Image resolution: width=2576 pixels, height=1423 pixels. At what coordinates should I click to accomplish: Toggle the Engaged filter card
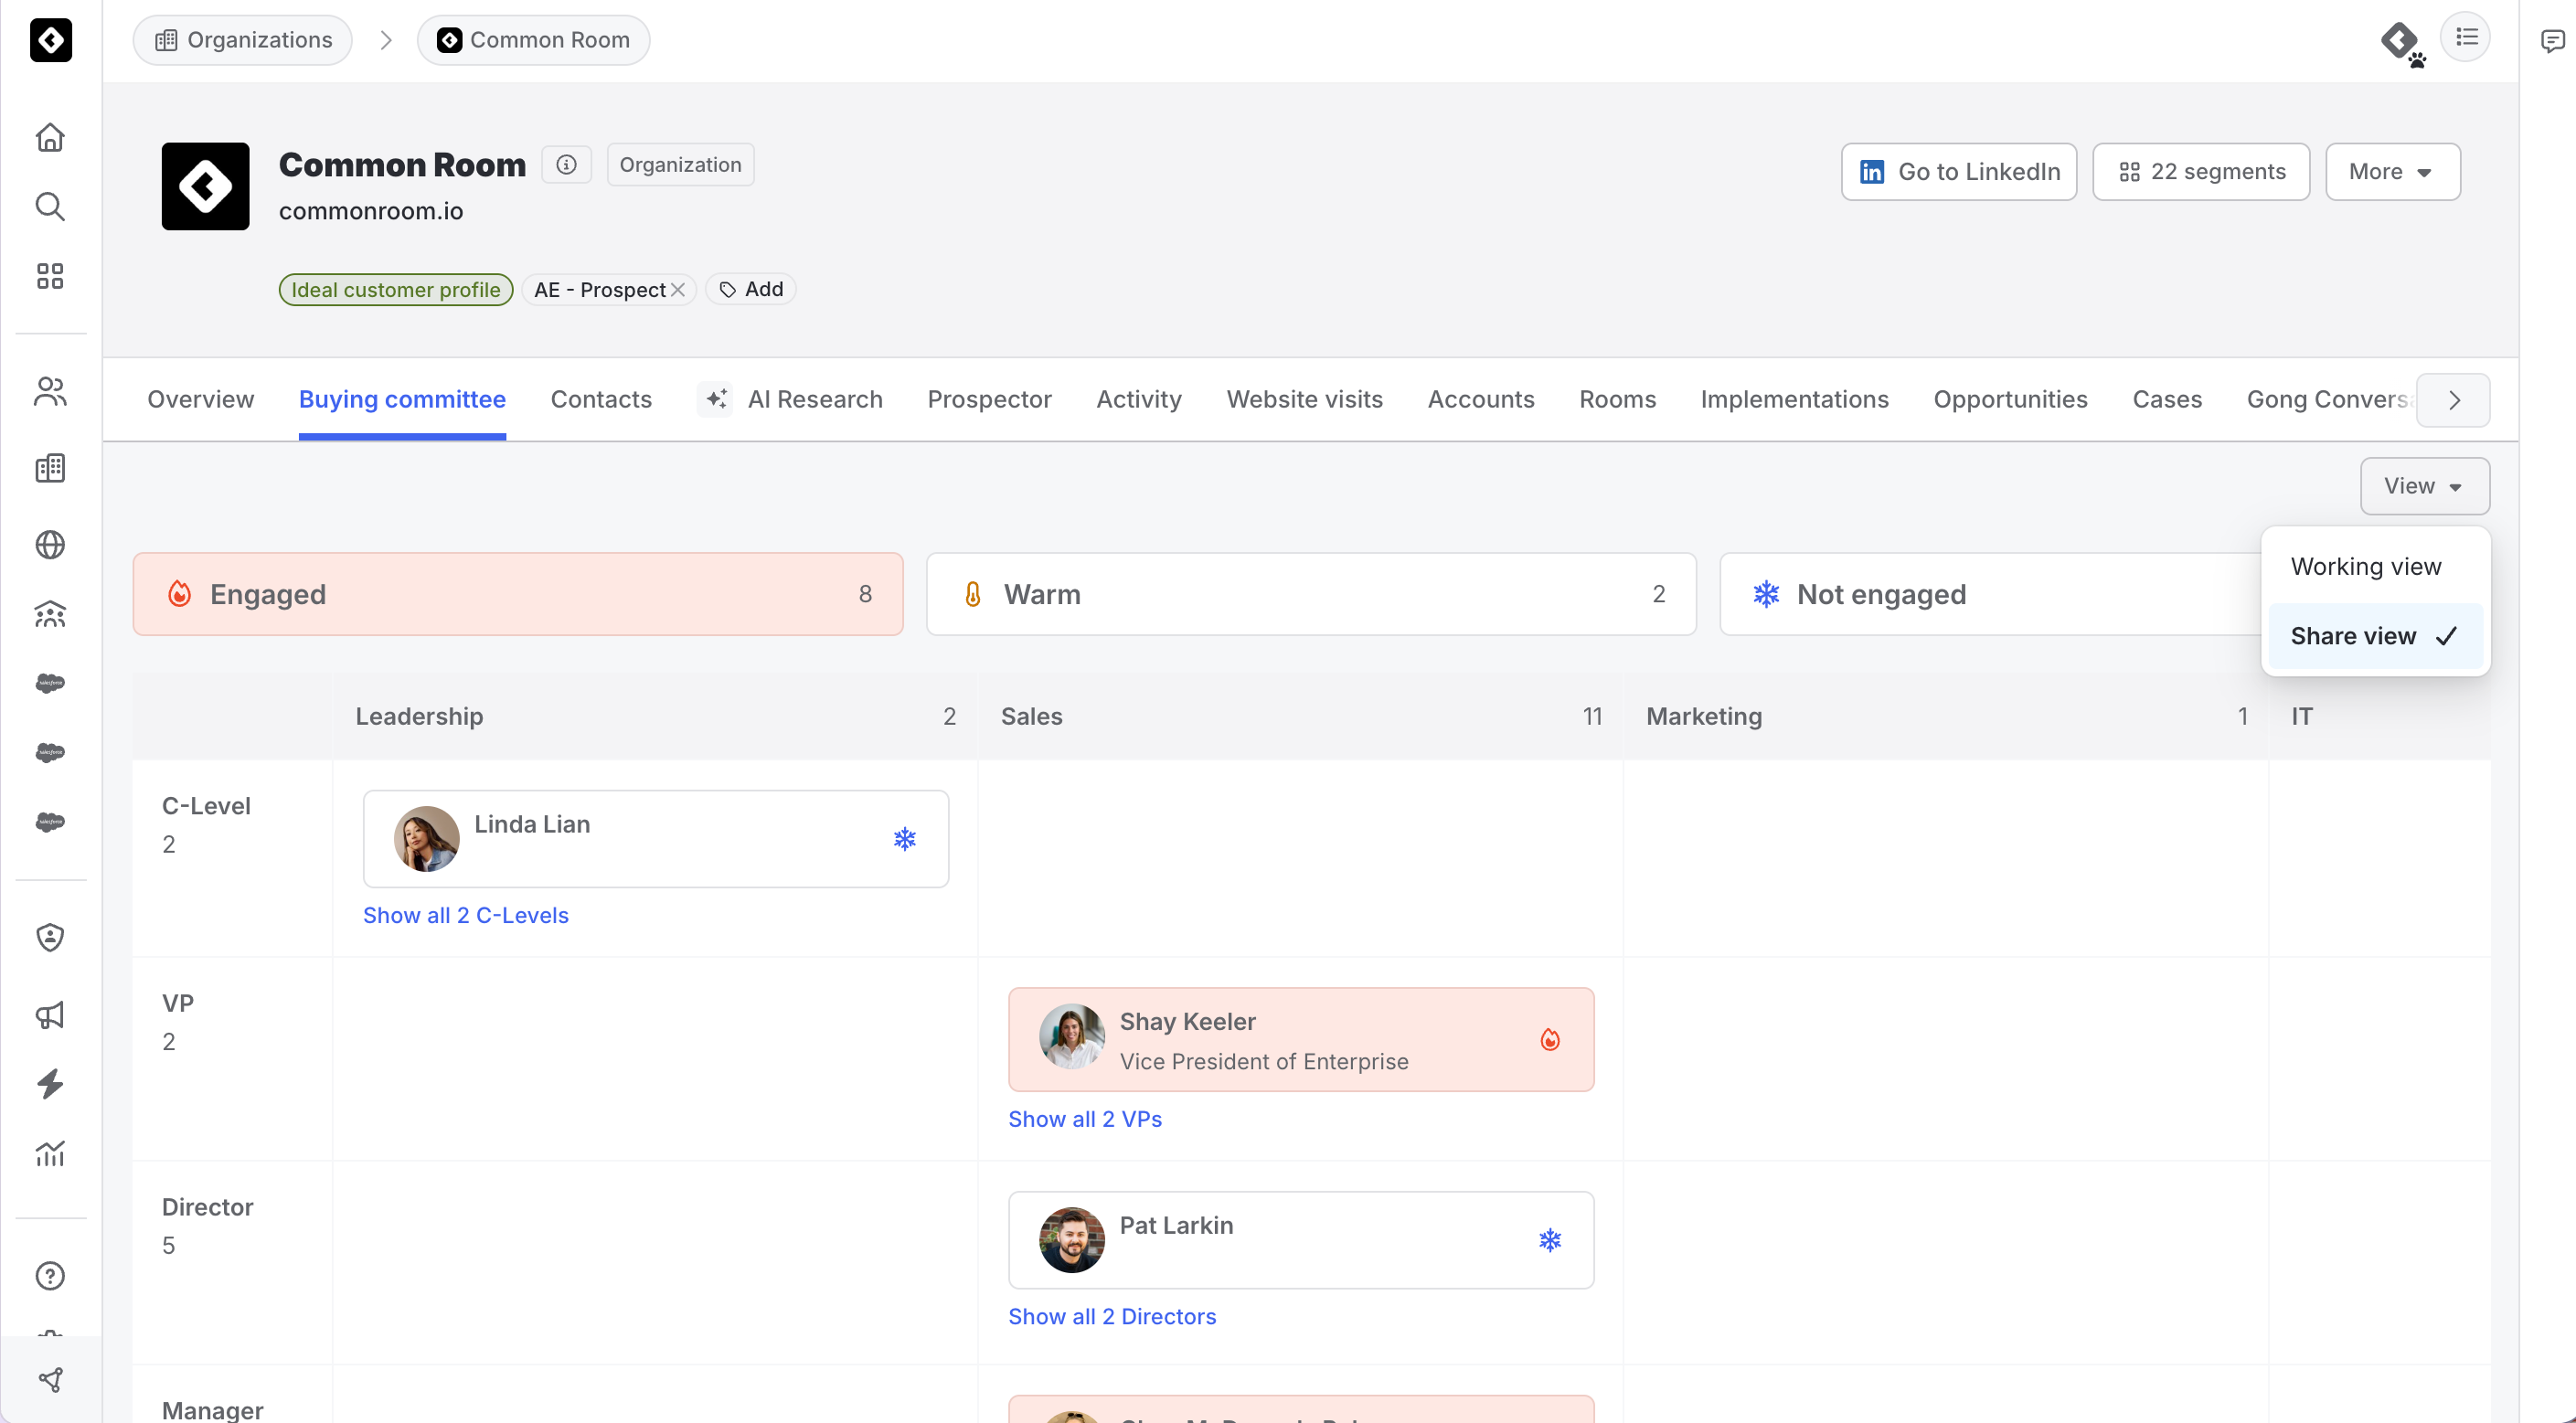(518, 594)
